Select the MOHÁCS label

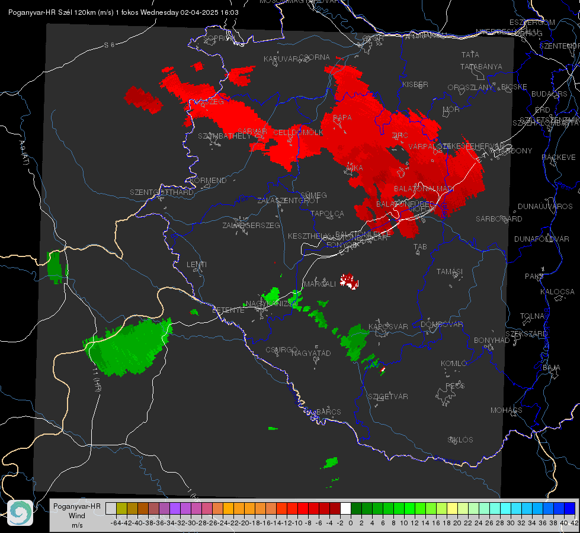pos(506,410)
